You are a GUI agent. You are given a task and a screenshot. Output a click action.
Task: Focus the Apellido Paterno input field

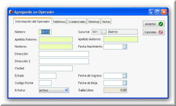pos(56,39)
